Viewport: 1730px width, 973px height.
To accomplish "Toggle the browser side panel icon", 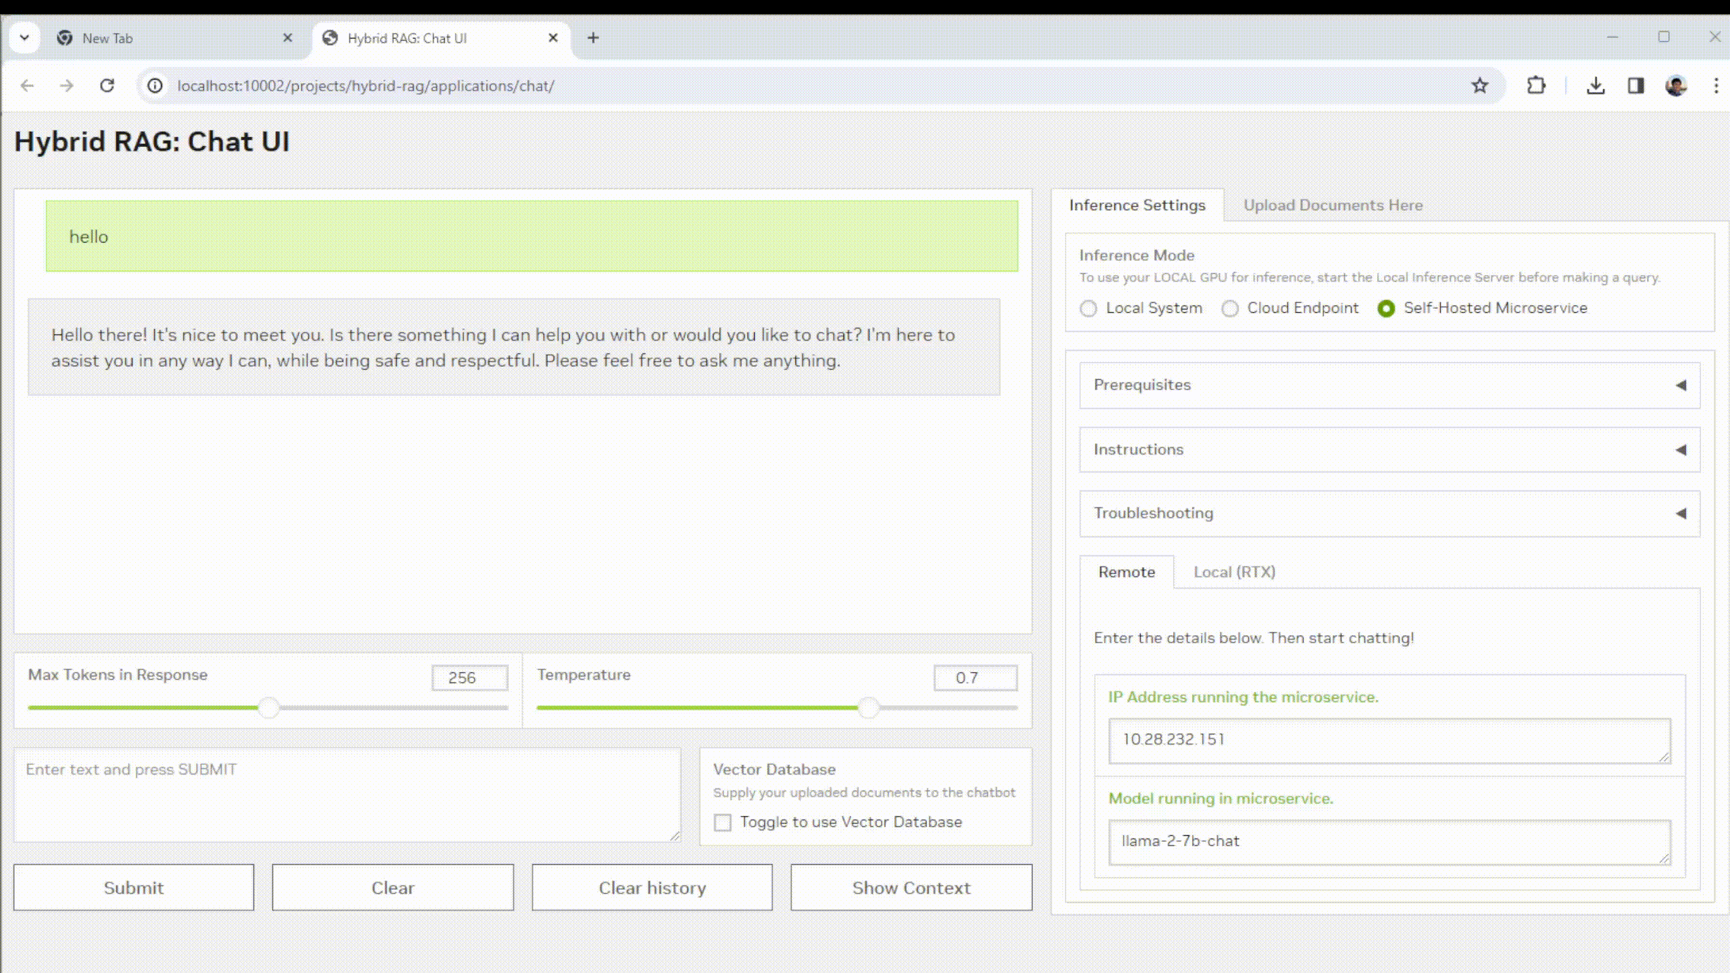I will 1636,86.
